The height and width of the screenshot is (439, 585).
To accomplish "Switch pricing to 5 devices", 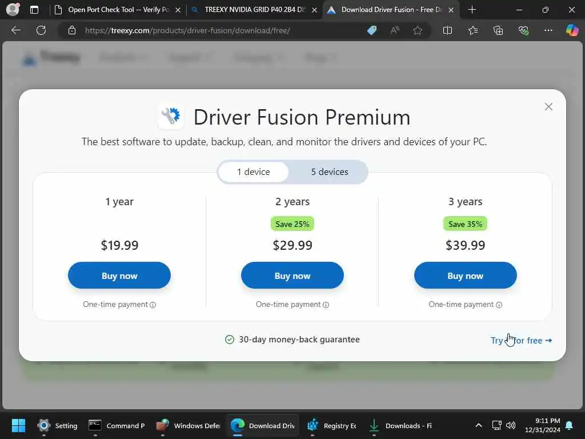I will click(x=330, y=171).
